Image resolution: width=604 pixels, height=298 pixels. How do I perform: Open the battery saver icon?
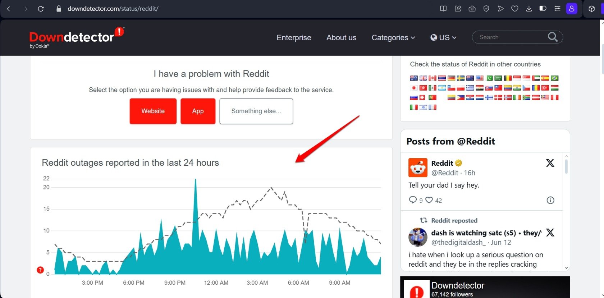pyautogui.click(x=543, y=8)
